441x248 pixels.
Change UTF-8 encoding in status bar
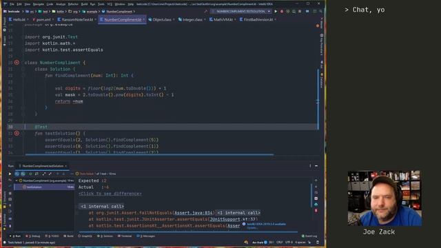[x=289, y=242]
